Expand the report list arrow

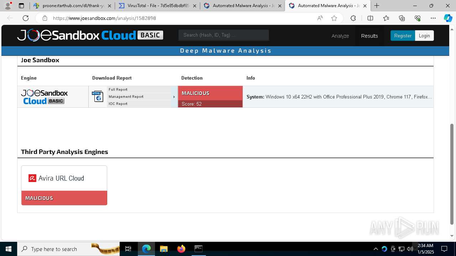[x=174, y=97]
